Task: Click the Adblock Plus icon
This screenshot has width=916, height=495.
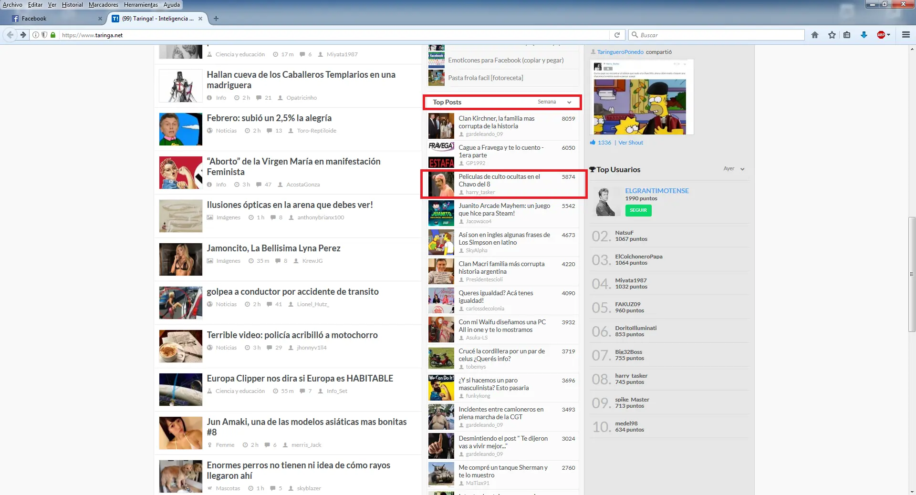Action: [881, 35]
